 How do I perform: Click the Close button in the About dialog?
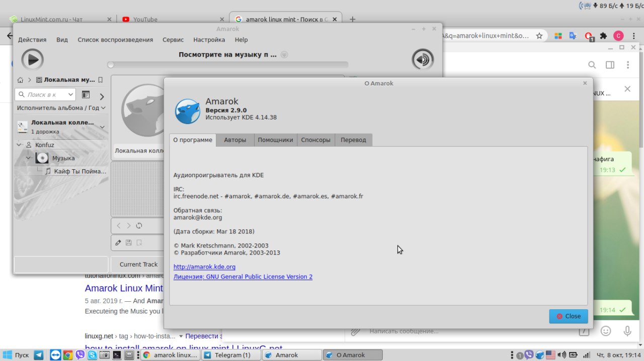point(569,316)
